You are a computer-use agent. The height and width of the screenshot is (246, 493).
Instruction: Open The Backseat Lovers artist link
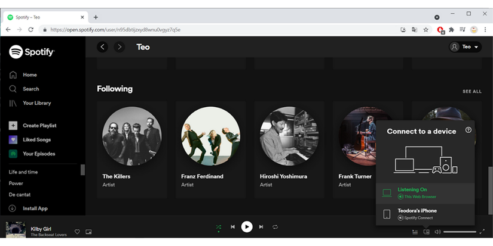pyautogui.click(x=49, y=235)
